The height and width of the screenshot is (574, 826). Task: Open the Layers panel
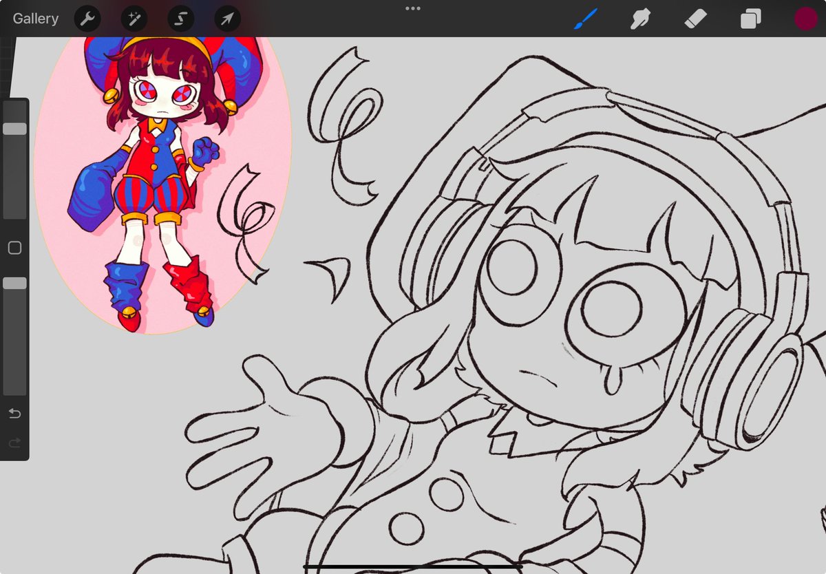tap(750, 19)
